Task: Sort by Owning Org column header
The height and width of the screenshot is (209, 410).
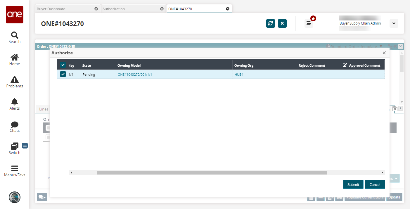Action: point(265,65)
